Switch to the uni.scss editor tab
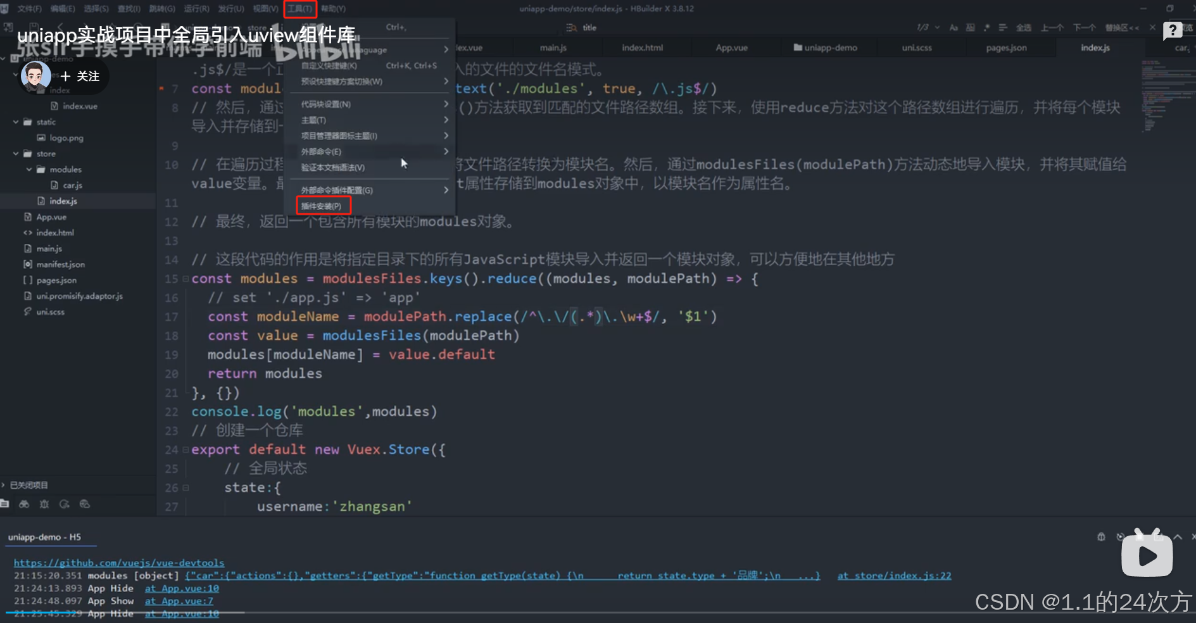Viewport: 1196px width, 623px height. [x=917, y=47]
